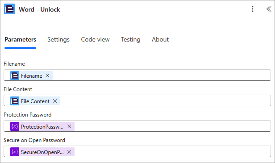Screen dimensions: 275x163
Task: Click the SecureOnOpenP... variable icon
Action: (15, 152)
